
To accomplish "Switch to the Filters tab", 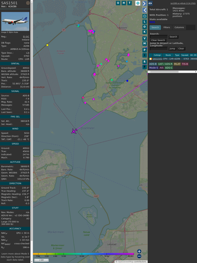I will [167, 28].
